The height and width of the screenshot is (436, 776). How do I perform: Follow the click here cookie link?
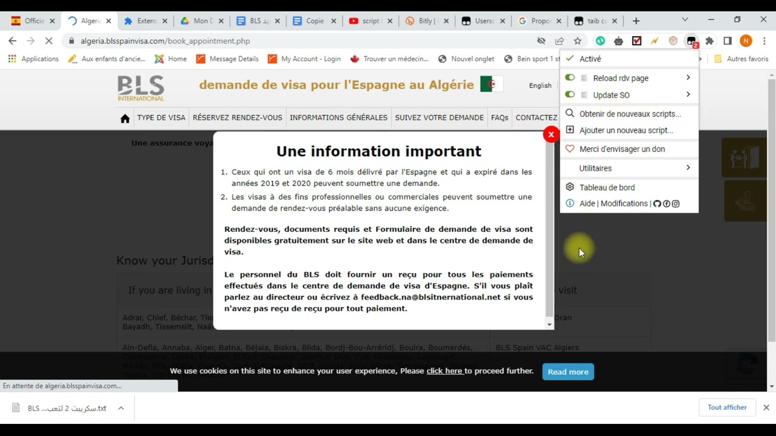[444, 371]
